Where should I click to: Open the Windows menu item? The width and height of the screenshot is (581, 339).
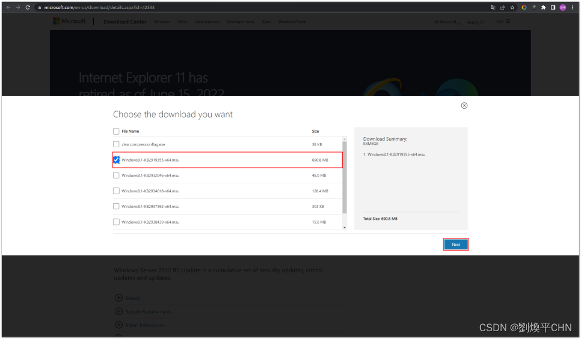[162, 22]
